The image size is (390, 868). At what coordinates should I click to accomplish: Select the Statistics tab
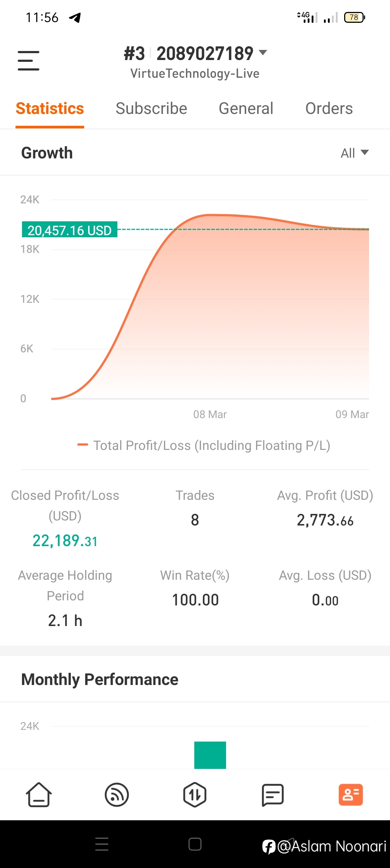pos(50,109)
